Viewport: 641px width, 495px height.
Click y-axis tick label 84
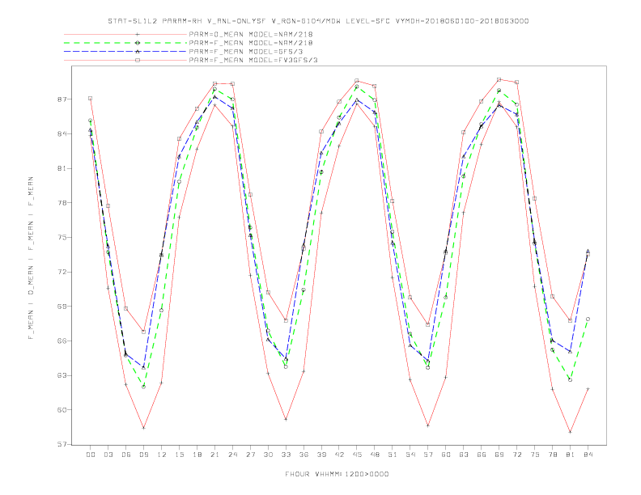(64, 134)
